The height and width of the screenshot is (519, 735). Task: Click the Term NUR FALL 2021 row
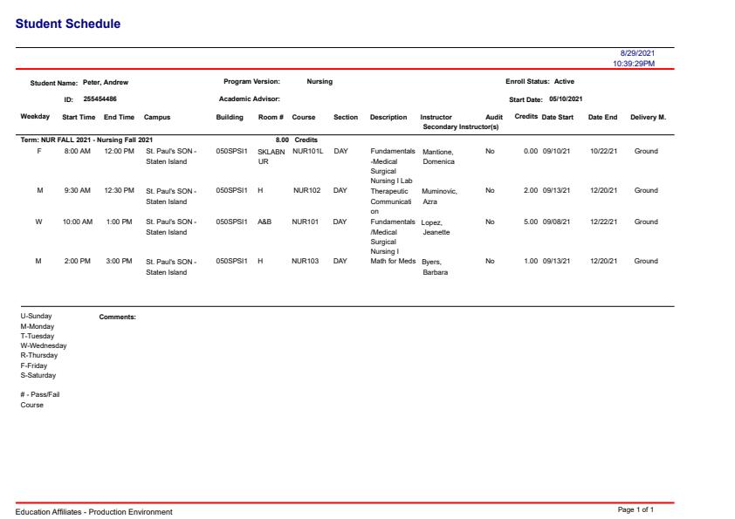point(86,140)
